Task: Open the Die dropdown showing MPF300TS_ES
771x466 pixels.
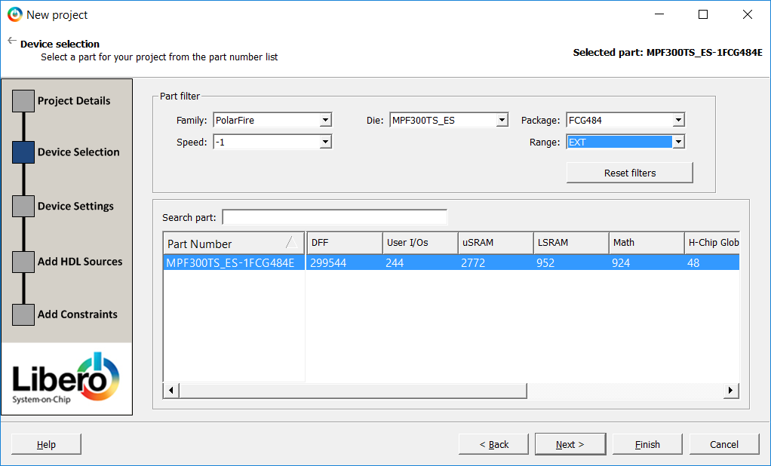Action: coord(449,120)
